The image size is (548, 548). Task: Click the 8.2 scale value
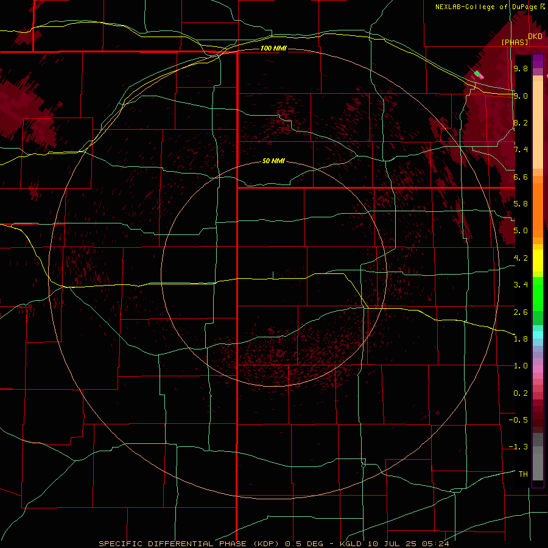point(521,122)
